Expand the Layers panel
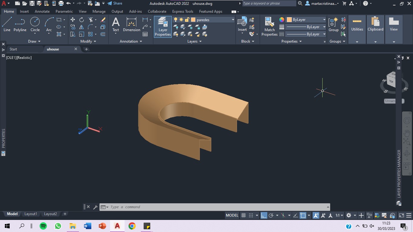413x232 pixels. [x=194, y=41]
